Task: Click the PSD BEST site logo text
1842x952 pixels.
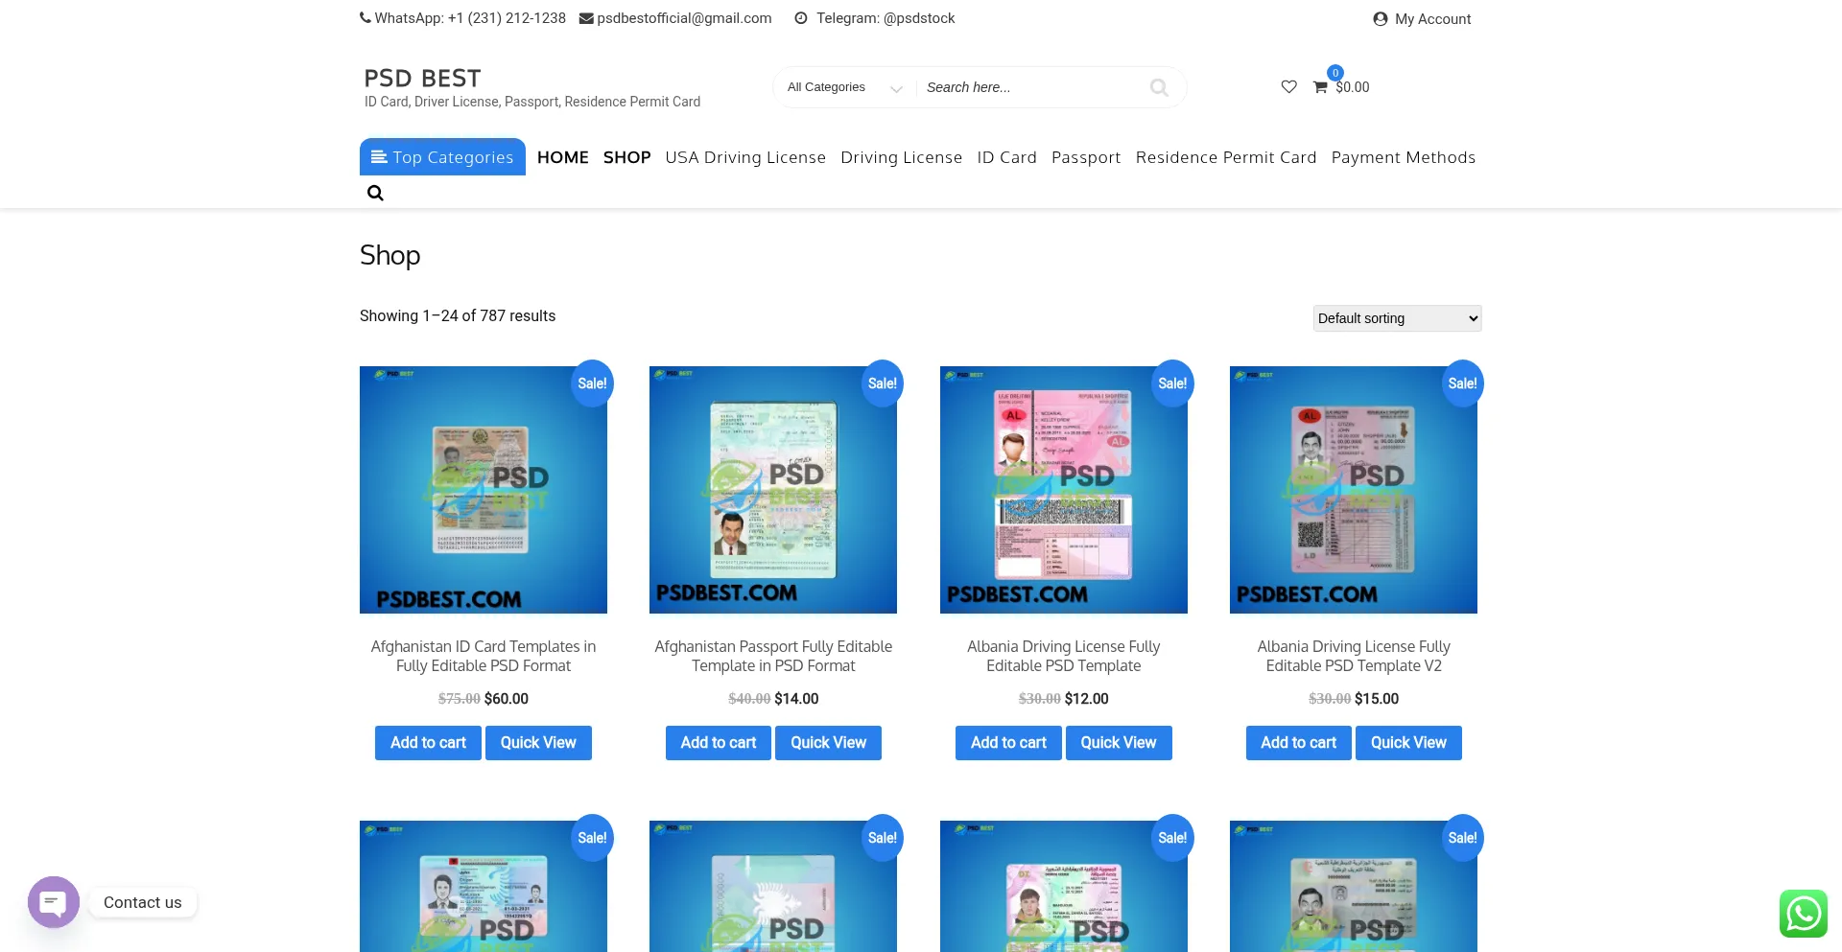Action: click(x=422, y=79)
